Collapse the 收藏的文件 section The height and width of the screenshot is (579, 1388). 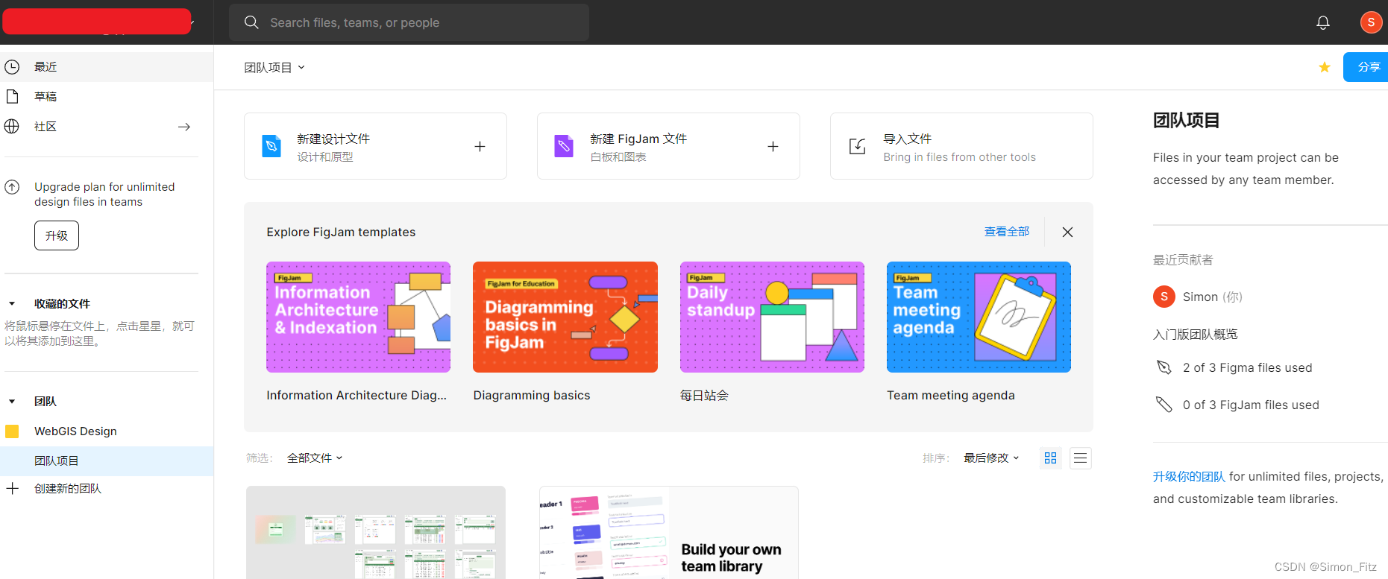pyautogui.click(x=12, y=304)
